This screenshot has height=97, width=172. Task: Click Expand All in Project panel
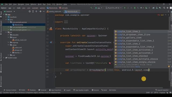(x=33, y=11)
